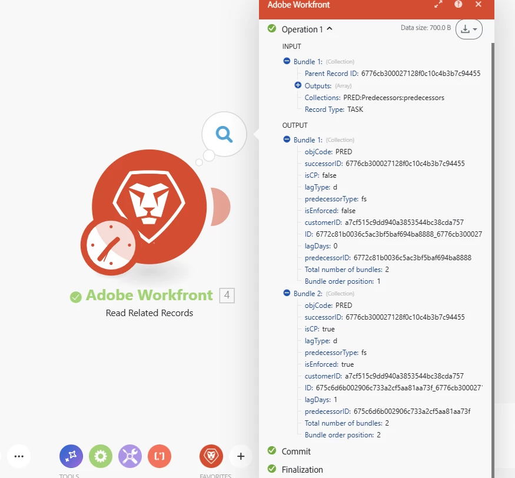Viewport: 515px width, 478px height.
Task: Click the Operation 1 green status check
Action: pyautogui.click(x=272, y=29)
